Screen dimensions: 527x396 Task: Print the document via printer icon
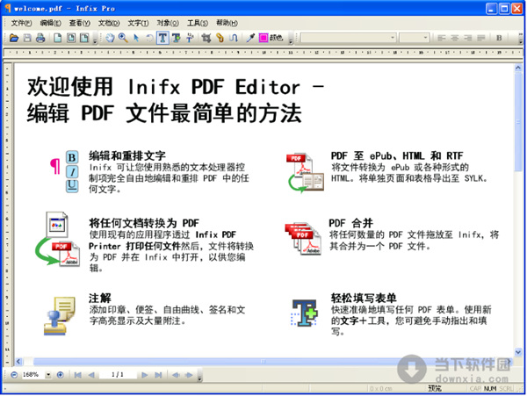coord(40,38)
